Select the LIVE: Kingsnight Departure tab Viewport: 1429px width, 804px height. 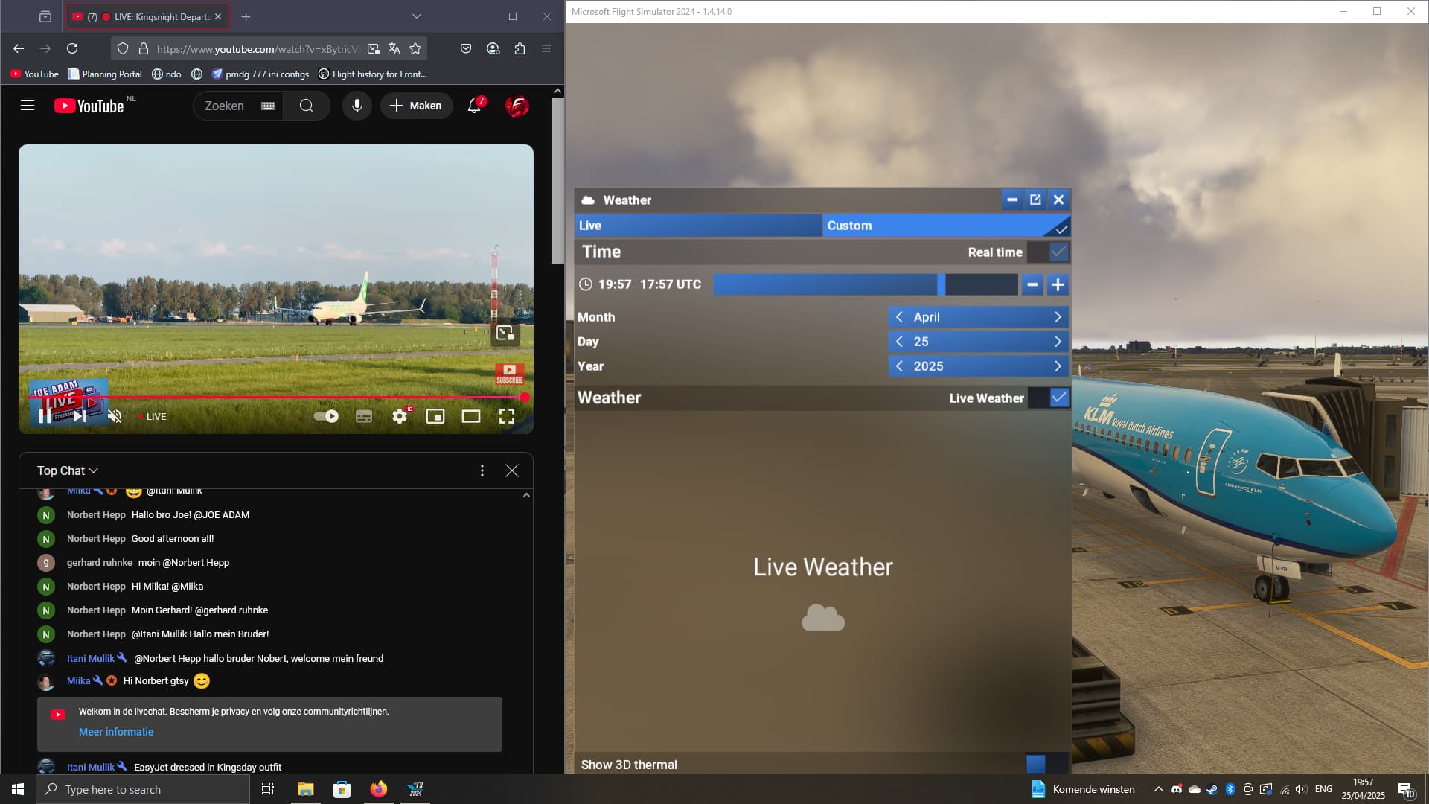tap(147, 16)
